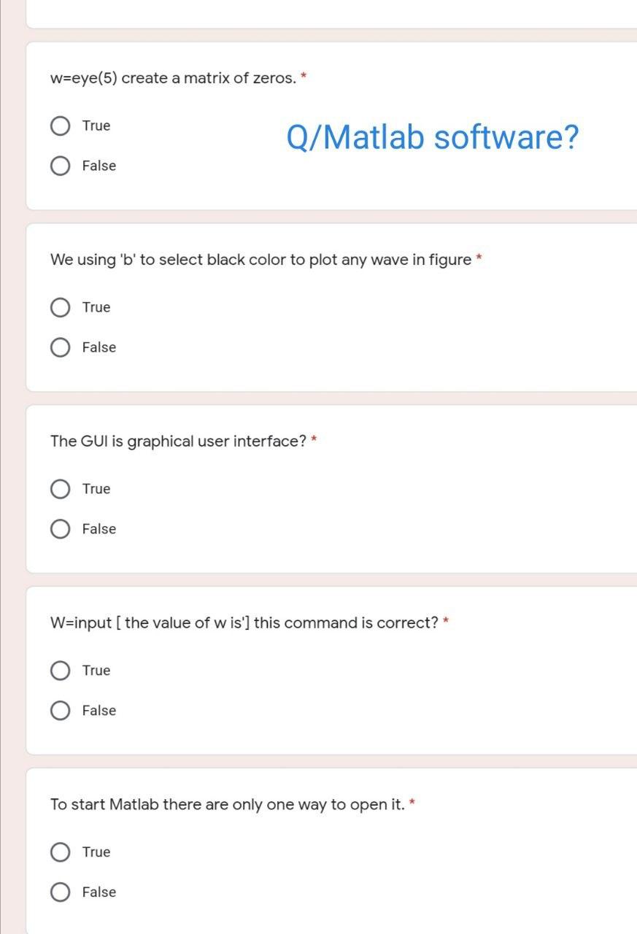Select False for one way to open Matlab
Image resolution: width=637 pixels, height=934 pixels.
point(61,893)
